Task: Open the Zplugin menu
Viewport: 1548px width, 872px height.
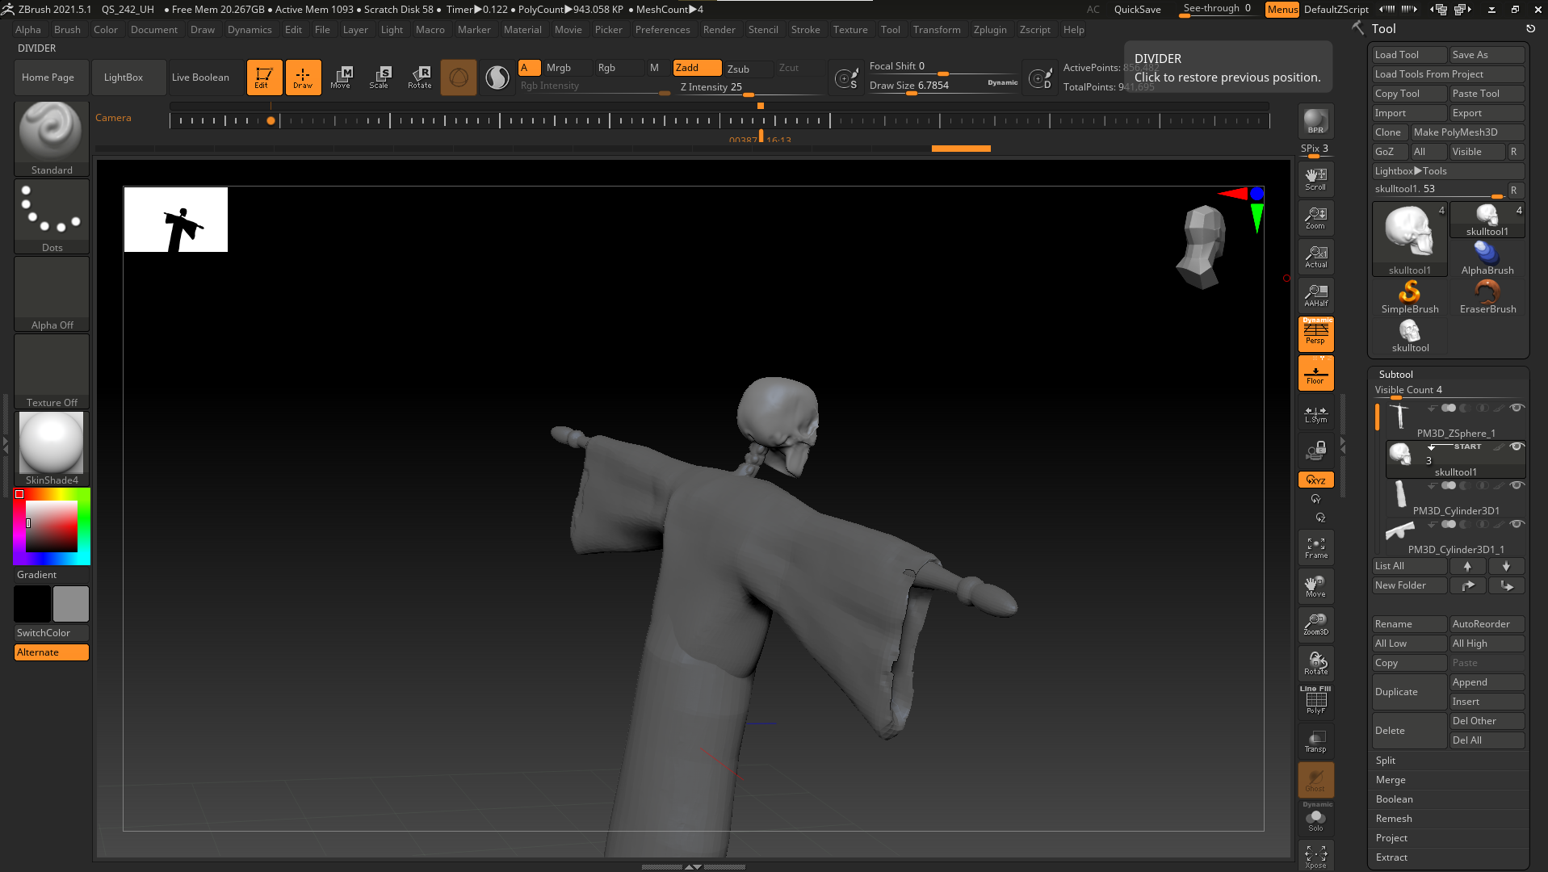Action: pos(989,30)
